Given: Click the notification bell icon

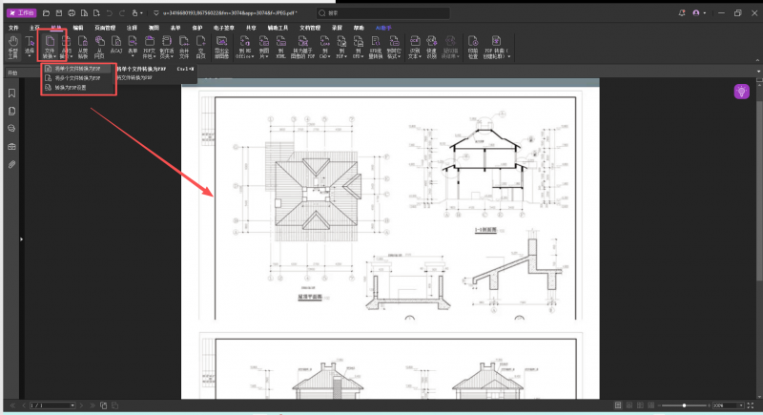Looking at the screenshot, I should coord(682,13).
